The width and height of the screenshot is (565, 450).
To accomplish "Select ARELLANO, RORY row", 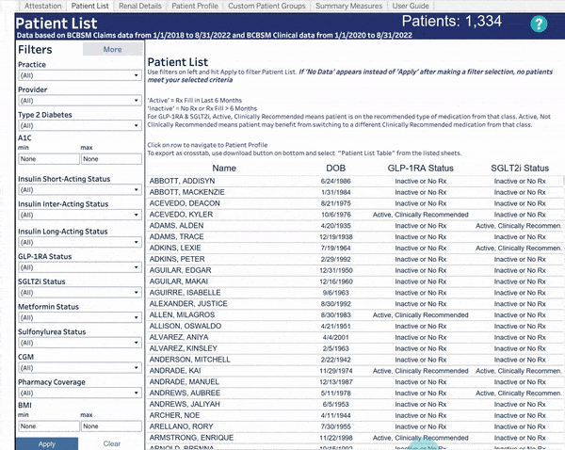I will pyautogui.click(x=355, y=426).
